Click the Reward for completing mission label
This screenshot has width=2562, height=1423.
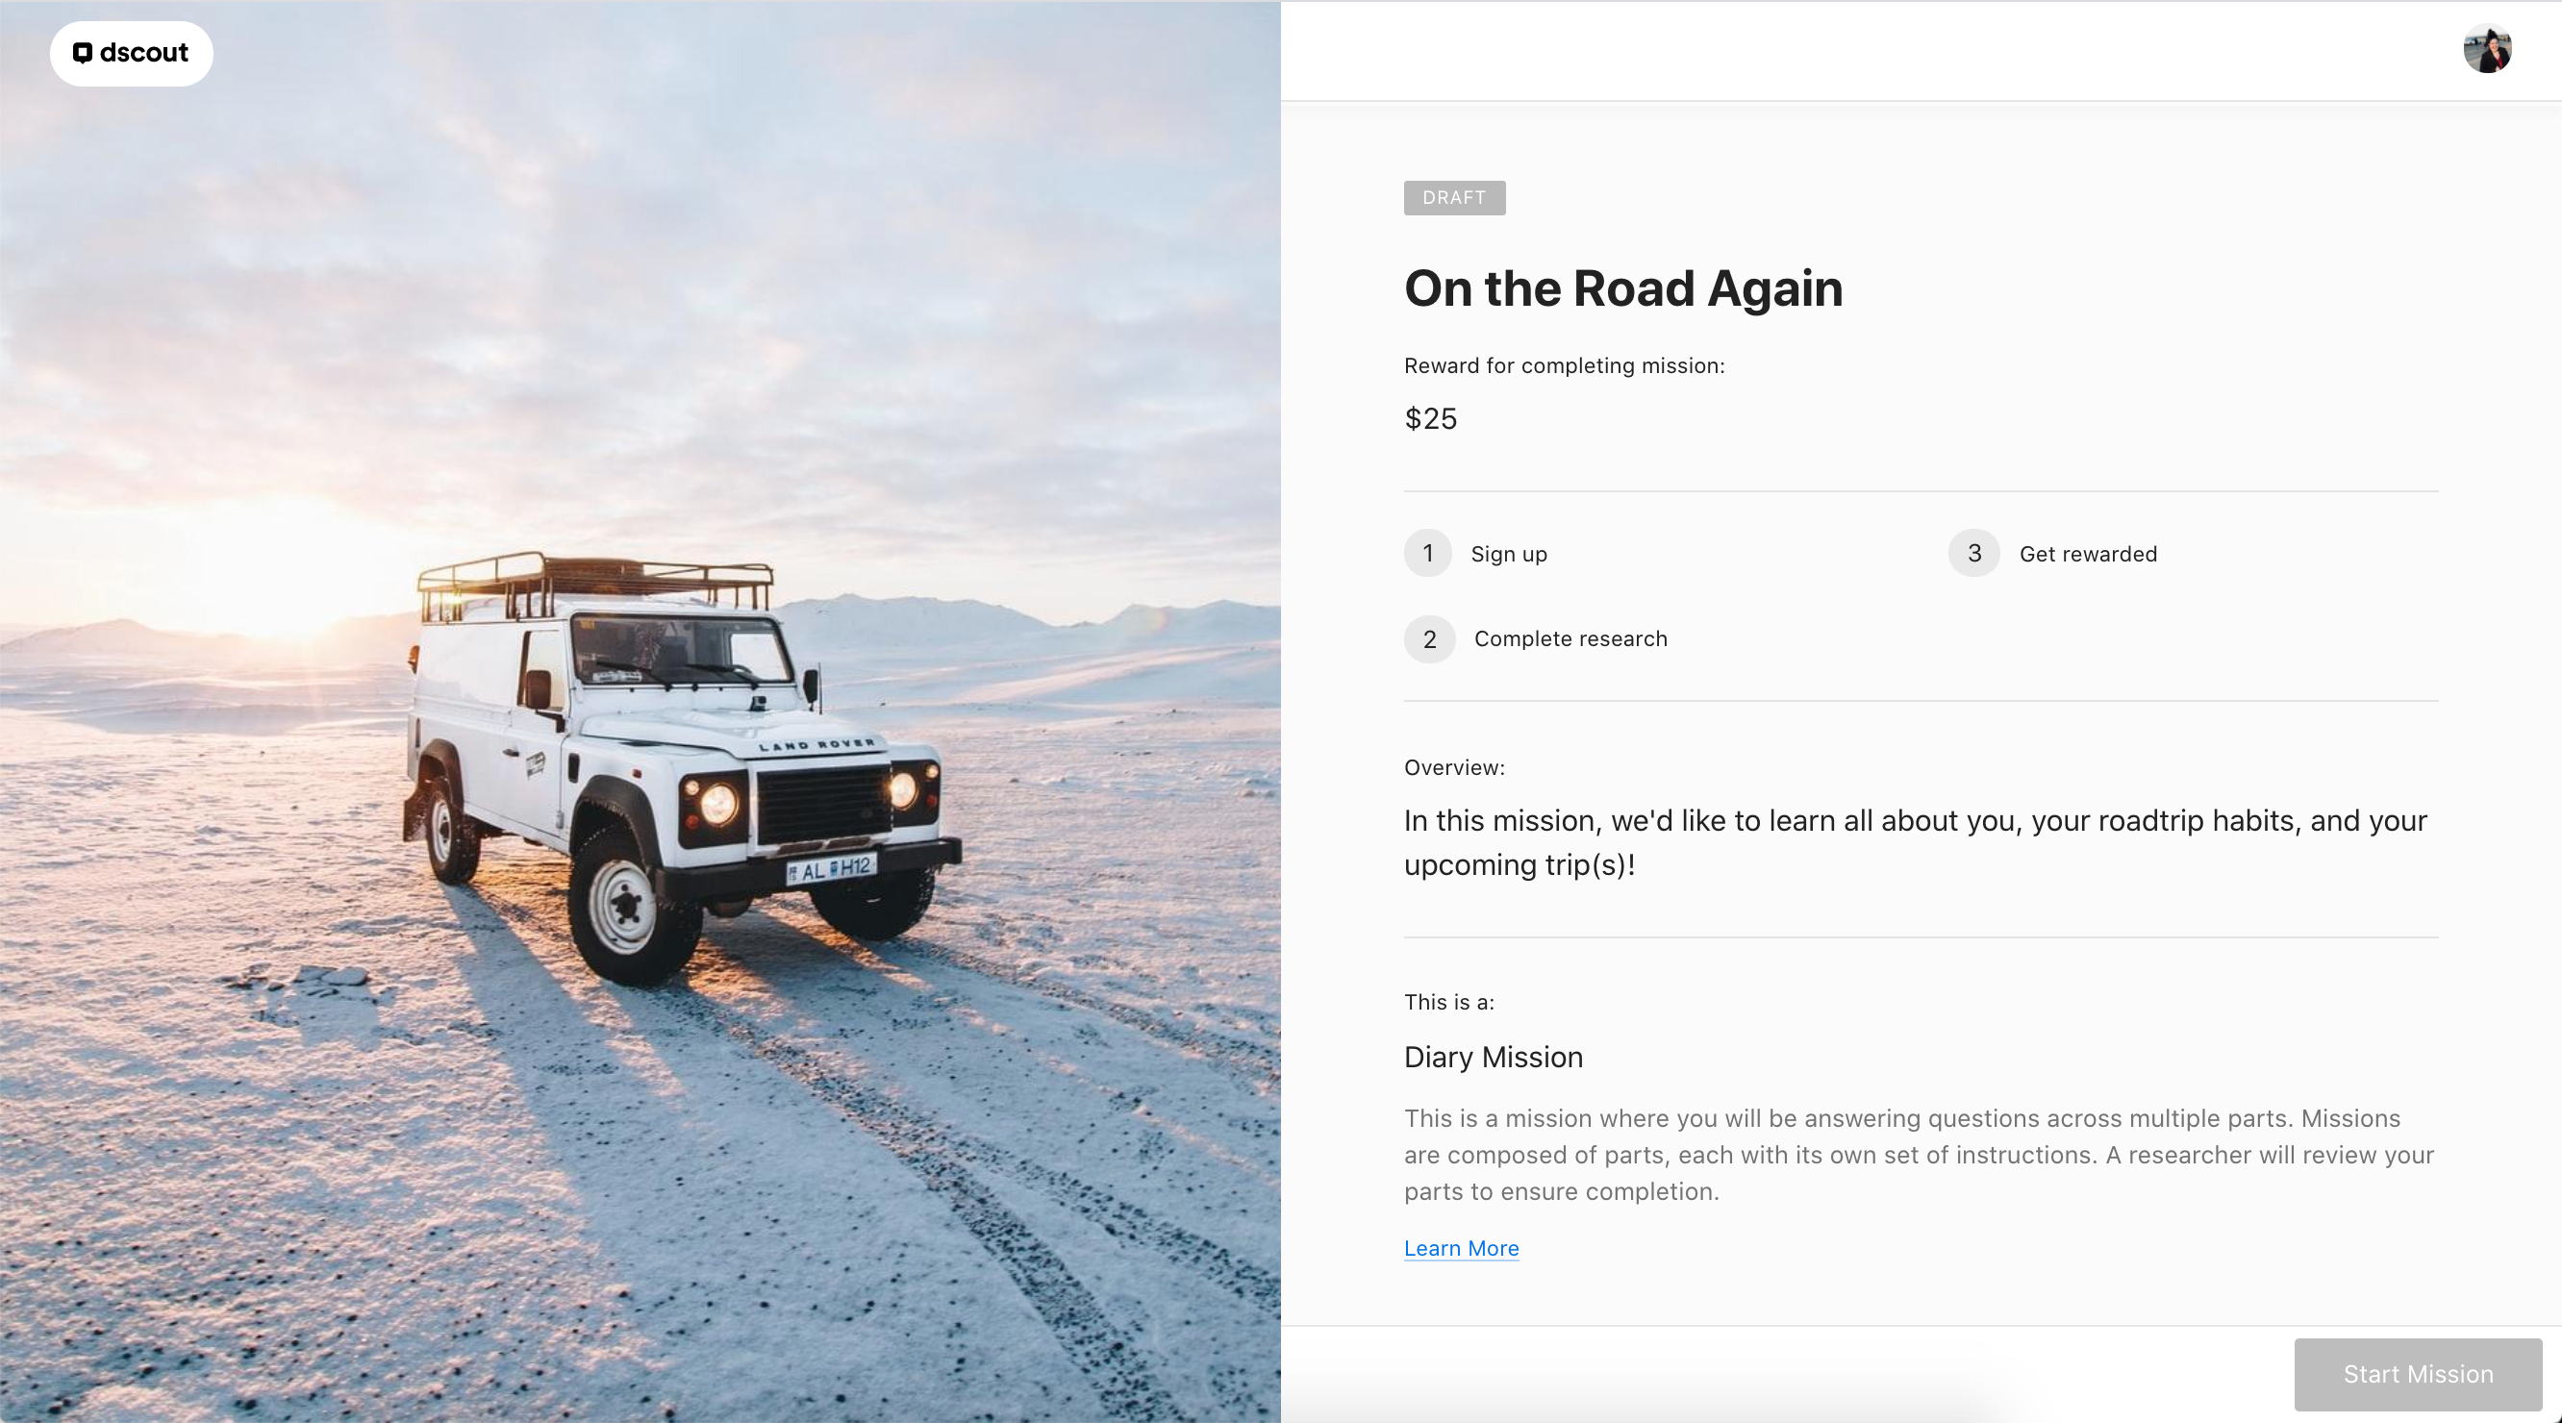click(1565, 365)
